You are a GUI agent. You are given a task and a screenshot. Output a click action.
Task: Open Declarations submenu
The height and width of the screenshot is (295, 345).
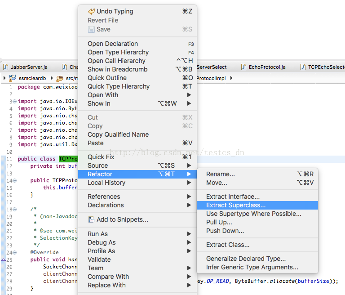point(137,205)
